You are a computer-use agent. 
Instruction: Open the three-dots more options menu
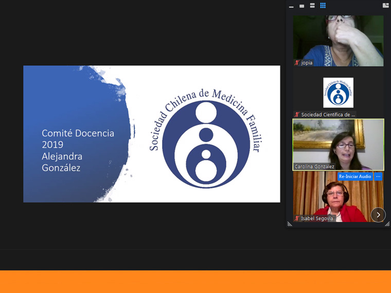tap(378, 176)
